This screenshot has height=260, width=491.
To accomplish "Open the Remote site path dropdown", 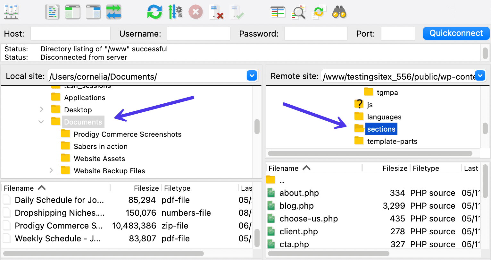I will [480, 75].
